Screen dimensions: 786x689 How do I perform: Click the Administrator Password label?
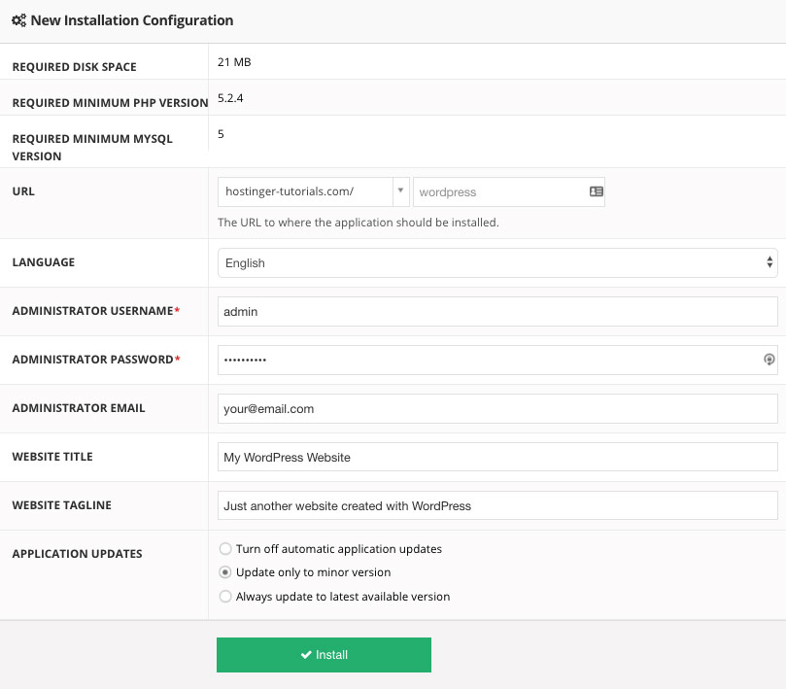tap(92, 360)
